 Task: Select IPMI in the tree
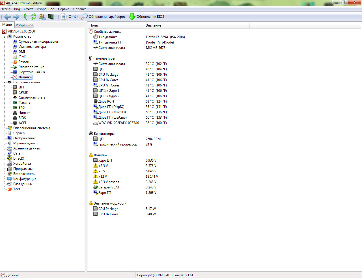click(x=22, y=57)
